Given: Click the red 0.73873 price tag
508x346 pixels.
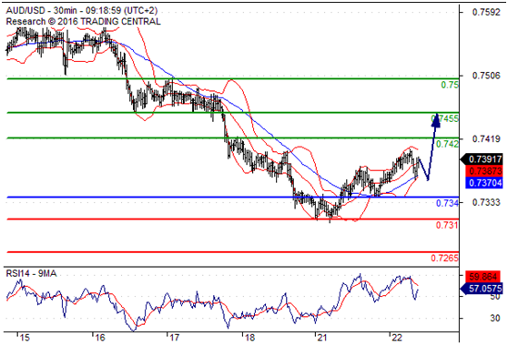Looking at the screenshot, I should pos(484,171).
